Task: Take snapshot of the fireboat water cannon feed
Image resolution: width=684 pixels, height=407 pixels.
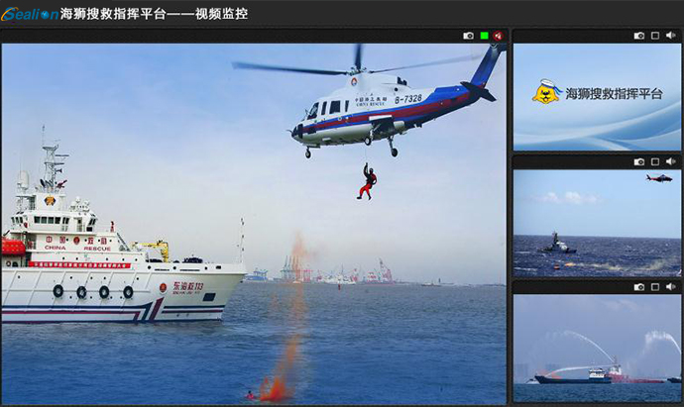Action: pyautogui.click(x=639, y=287)
